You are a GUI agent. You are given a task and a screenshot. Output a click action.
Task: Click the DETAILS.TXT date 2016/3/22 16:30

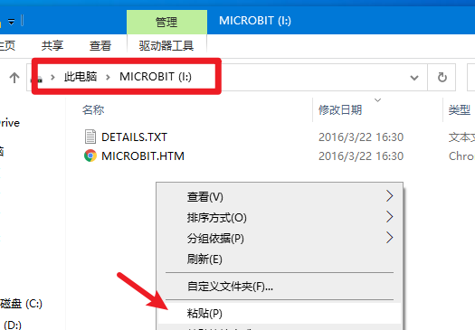[361, 137]
